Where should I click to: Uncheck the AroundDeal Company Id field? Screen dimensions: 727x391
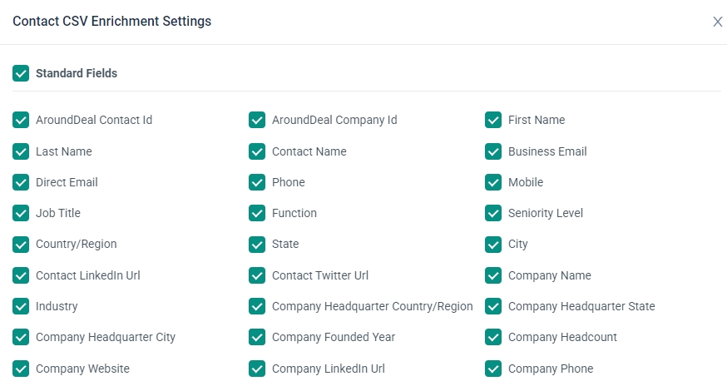tap(257, 120)
